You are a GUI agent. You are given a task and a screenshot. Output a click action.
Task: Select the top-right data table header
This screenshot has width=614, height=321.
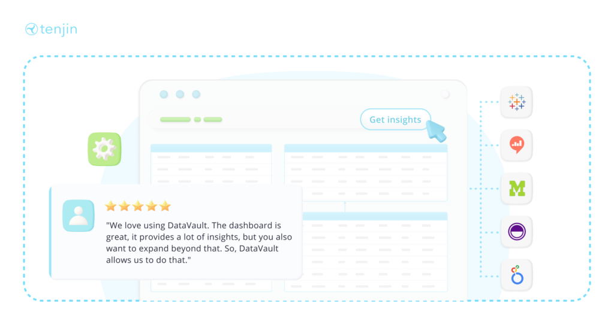366,148
